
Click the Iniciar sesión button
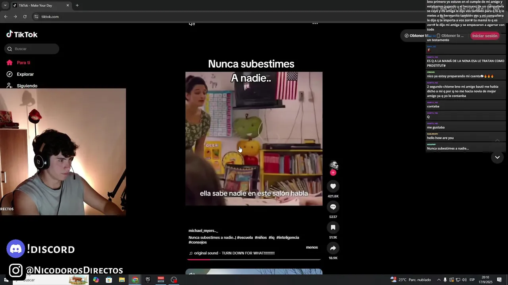pyautogui.click(x=485, y=36)
